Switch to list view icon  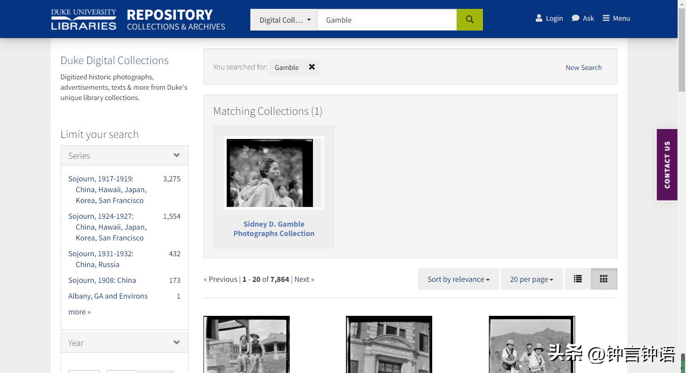coord(578,279)
